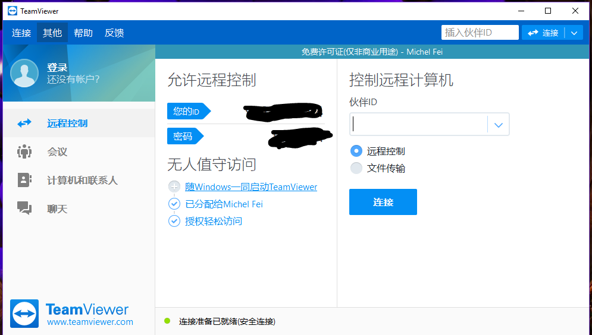Screen dimensions: 592x335
Task: Open the 反馈 menu
Action: (114, 33)
